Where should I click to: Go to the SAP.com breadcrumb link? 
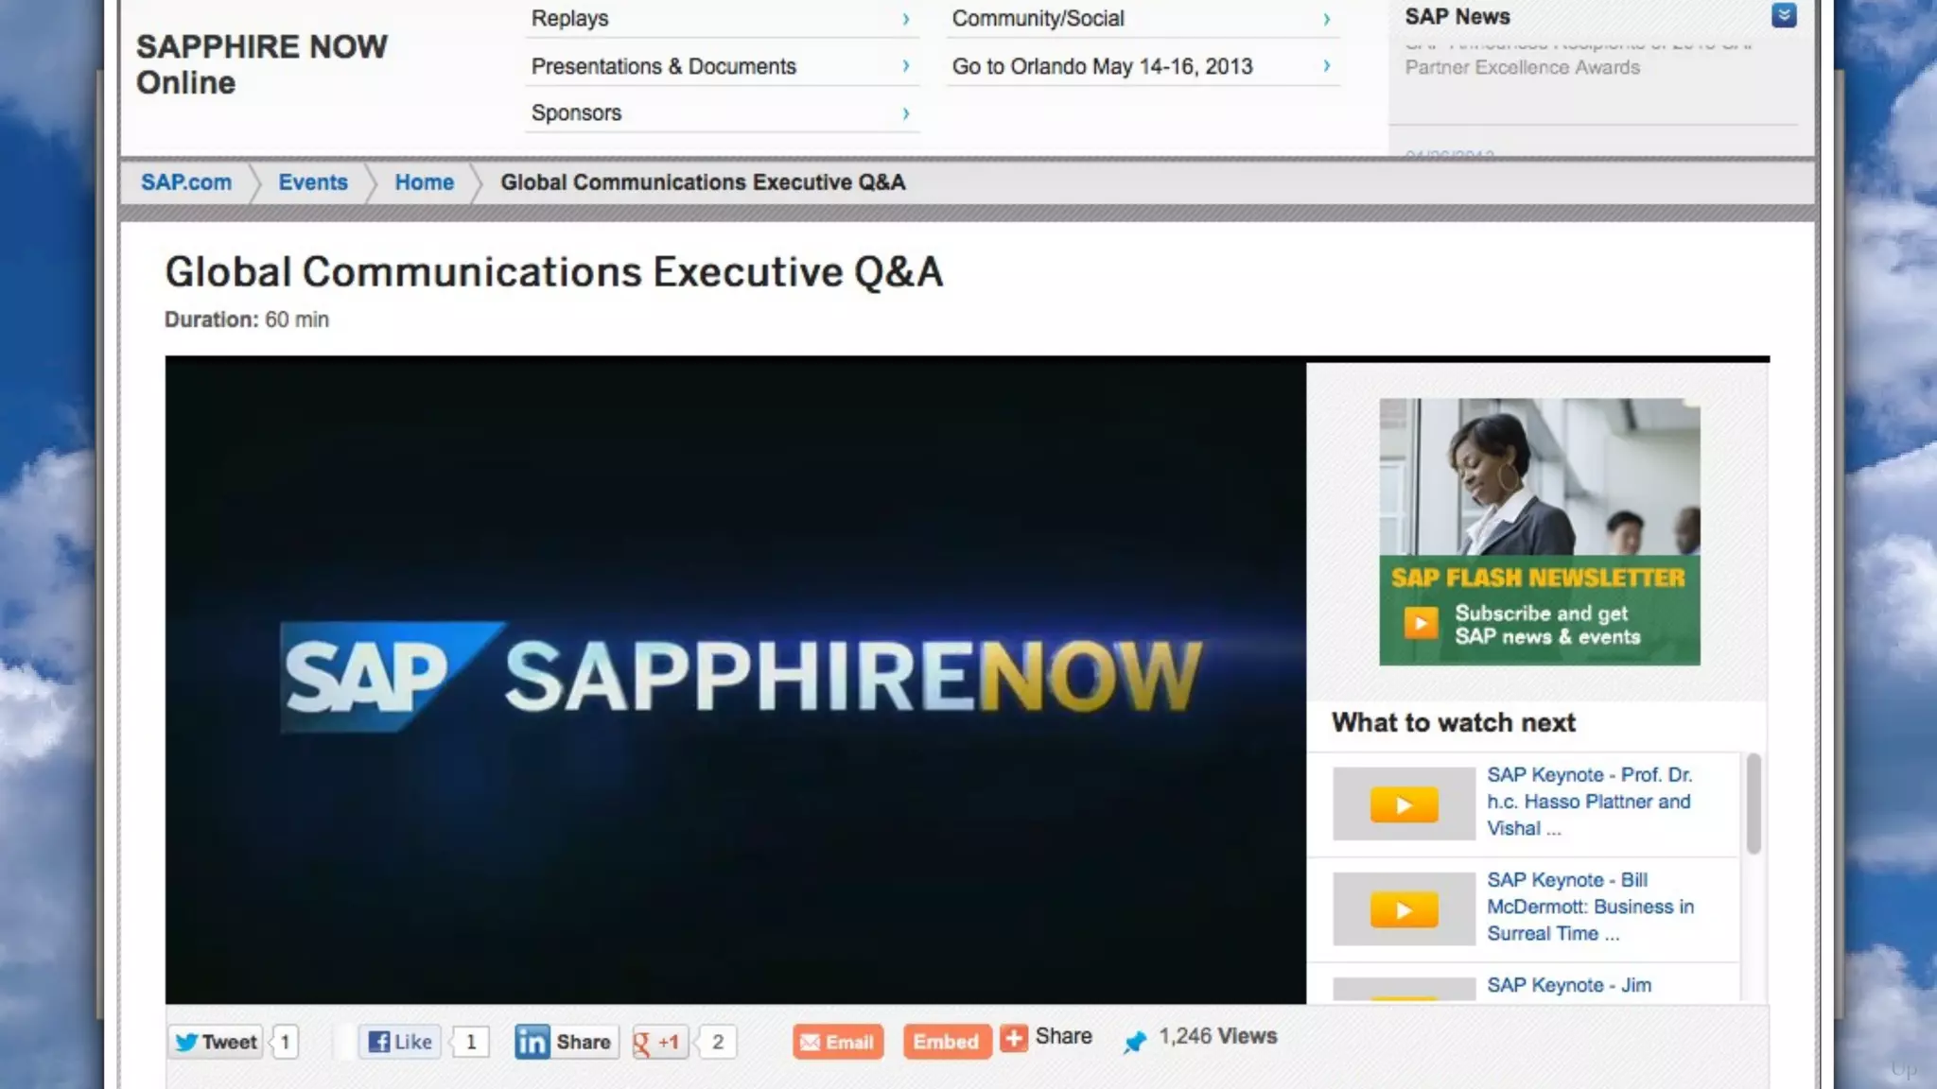pyautogui.click(x=186, y=182)
